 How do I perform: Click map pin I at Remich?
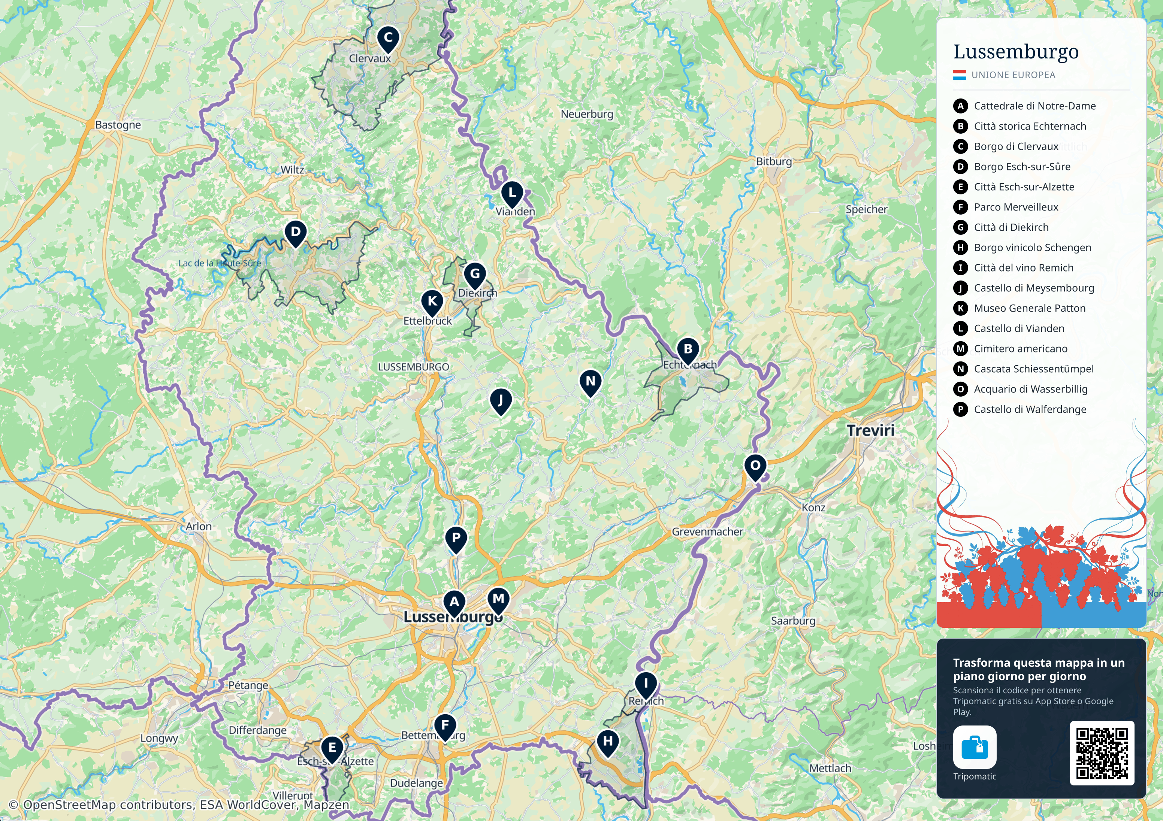pos(646,685)
